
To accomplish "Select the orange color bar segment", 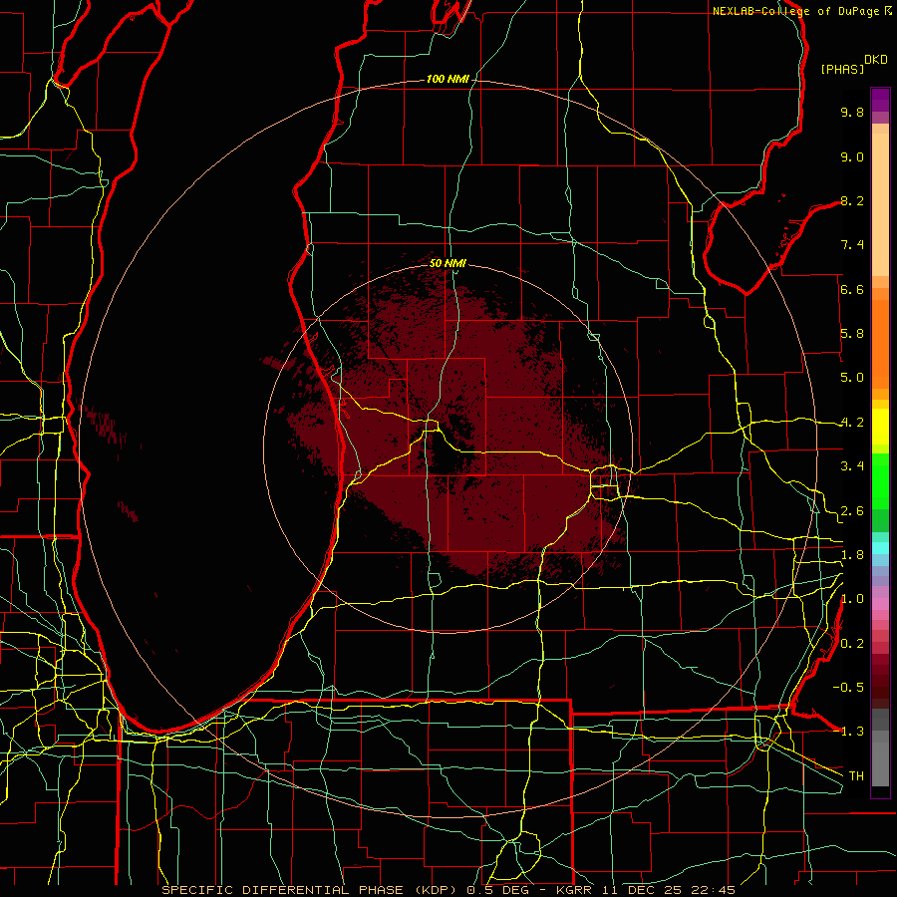I will coord(880,344).
